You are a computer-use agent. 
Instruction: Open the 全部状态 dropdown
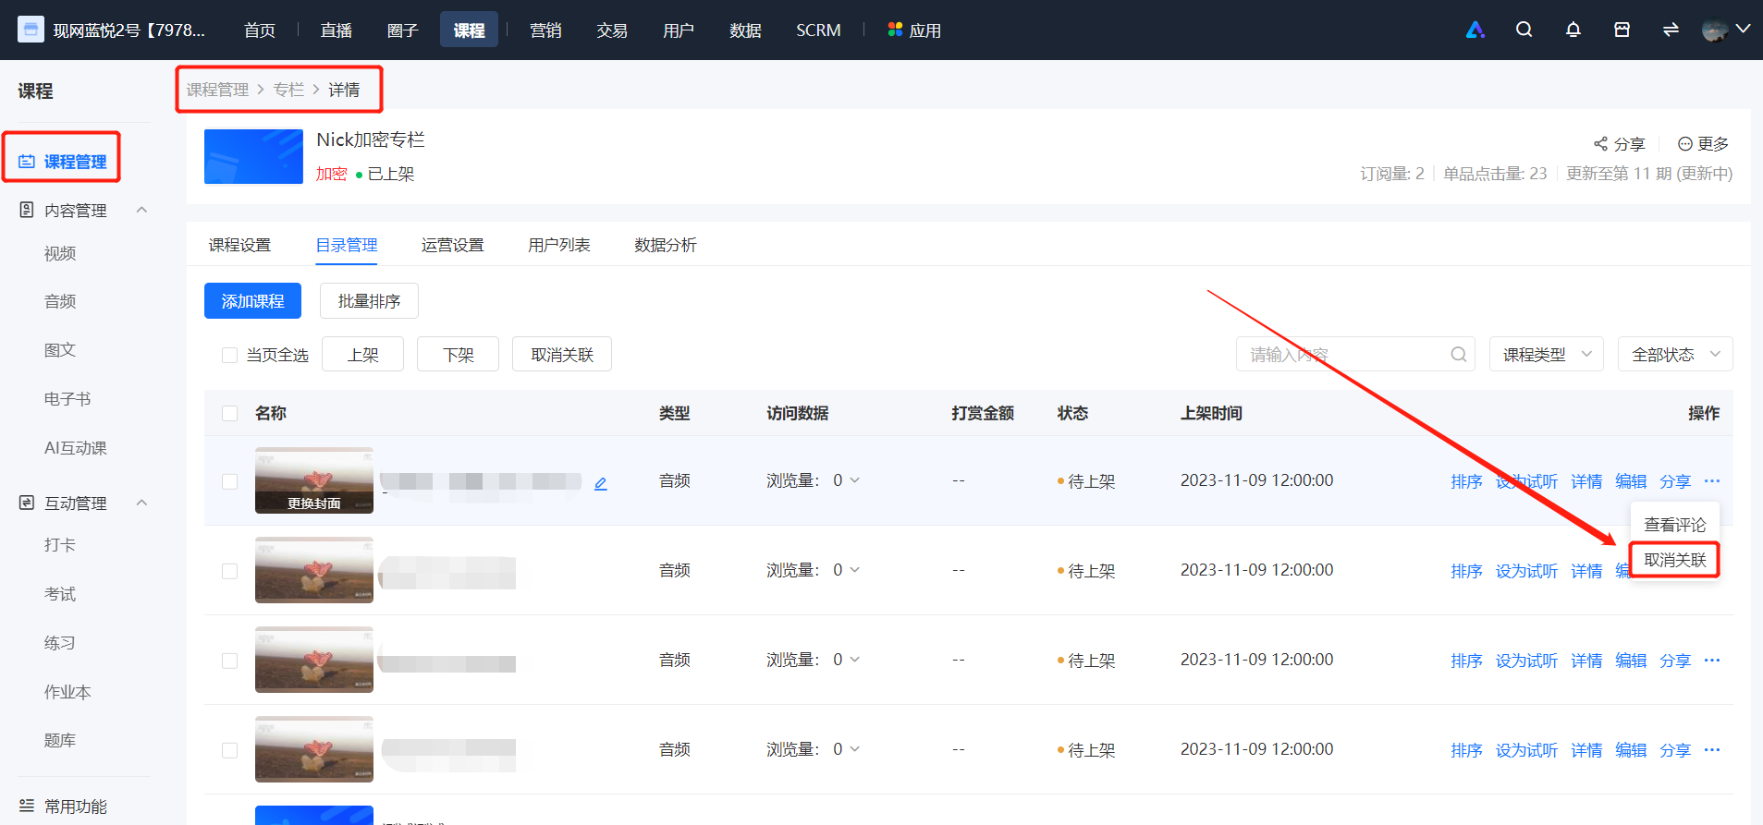pyautogui.click(x=1675, y=354)
